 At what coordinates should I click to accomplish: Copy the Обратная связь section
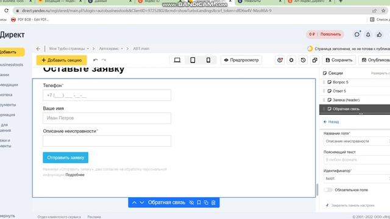coord(206,203)
